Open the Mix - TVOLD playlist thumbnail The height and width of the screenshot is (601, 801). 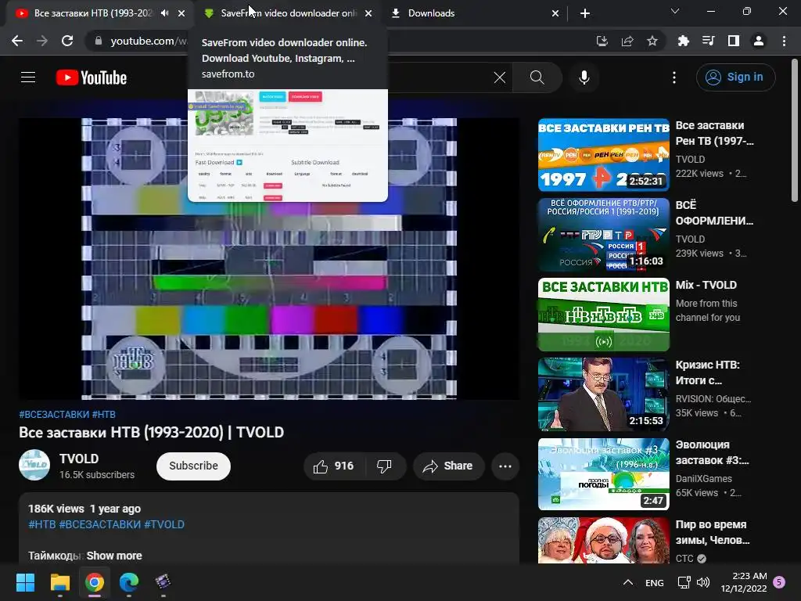click(x=604, y=315)
